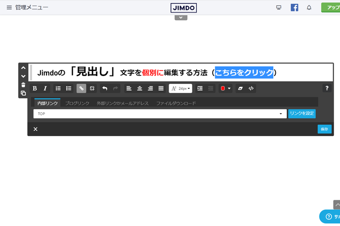Toggle the insert link button

point(81,88)
